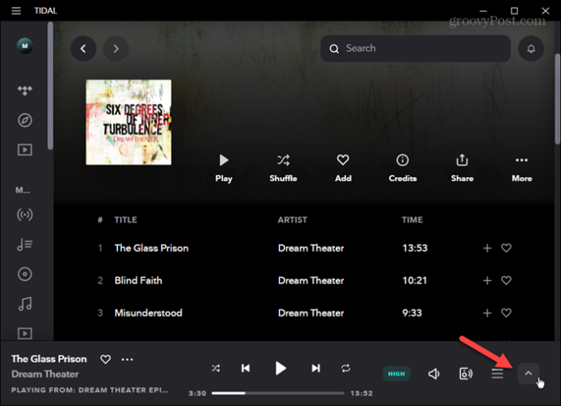Sort by the ARTIST column header
561x406 pixels.
click(293, 220)
